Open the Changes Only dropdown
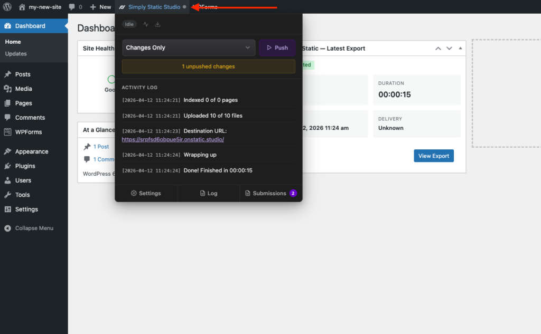This screenshot has height=334, width=541. [x=188, y=47]
